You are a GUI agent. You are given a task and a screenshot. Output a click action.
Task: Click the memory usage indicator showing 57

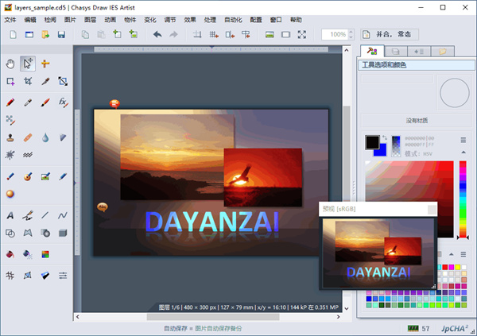tap(419, 328)
